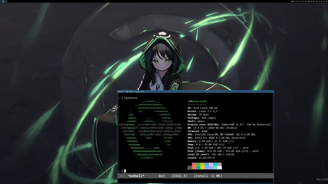This screenshot has height=184, width=328.
Task: Click the Memory: 2.58 GiB line
Action: click(x=211, y=141)
